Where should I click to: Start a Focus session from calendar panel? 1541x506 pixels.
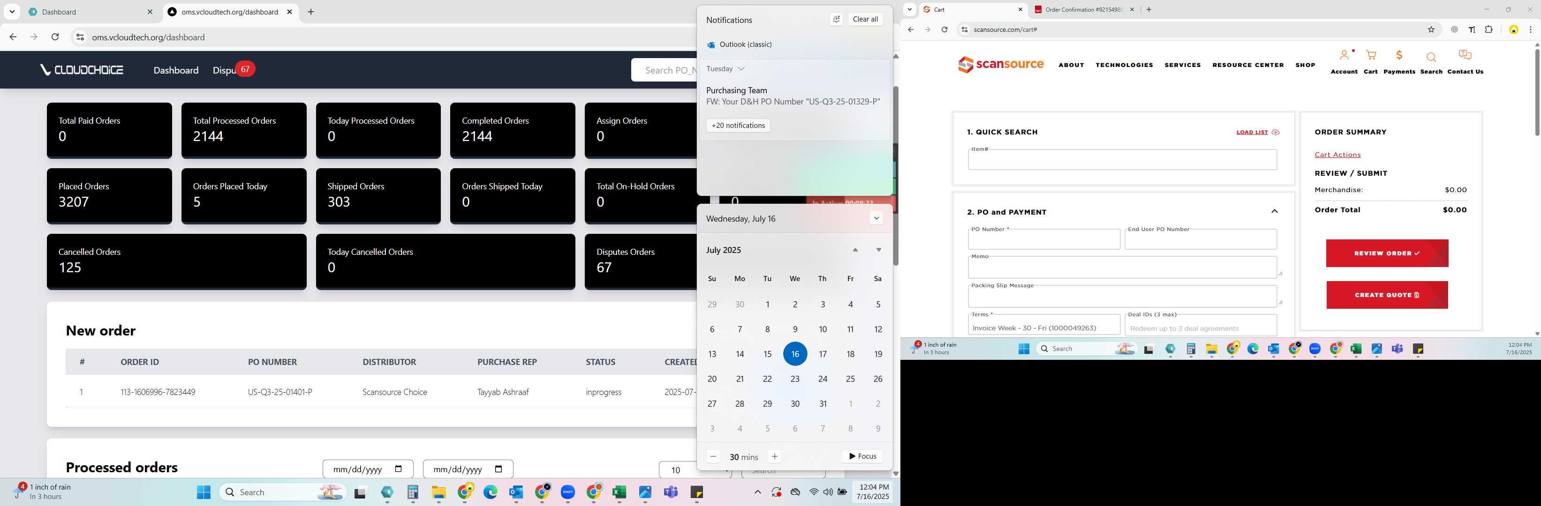(862, 456)
